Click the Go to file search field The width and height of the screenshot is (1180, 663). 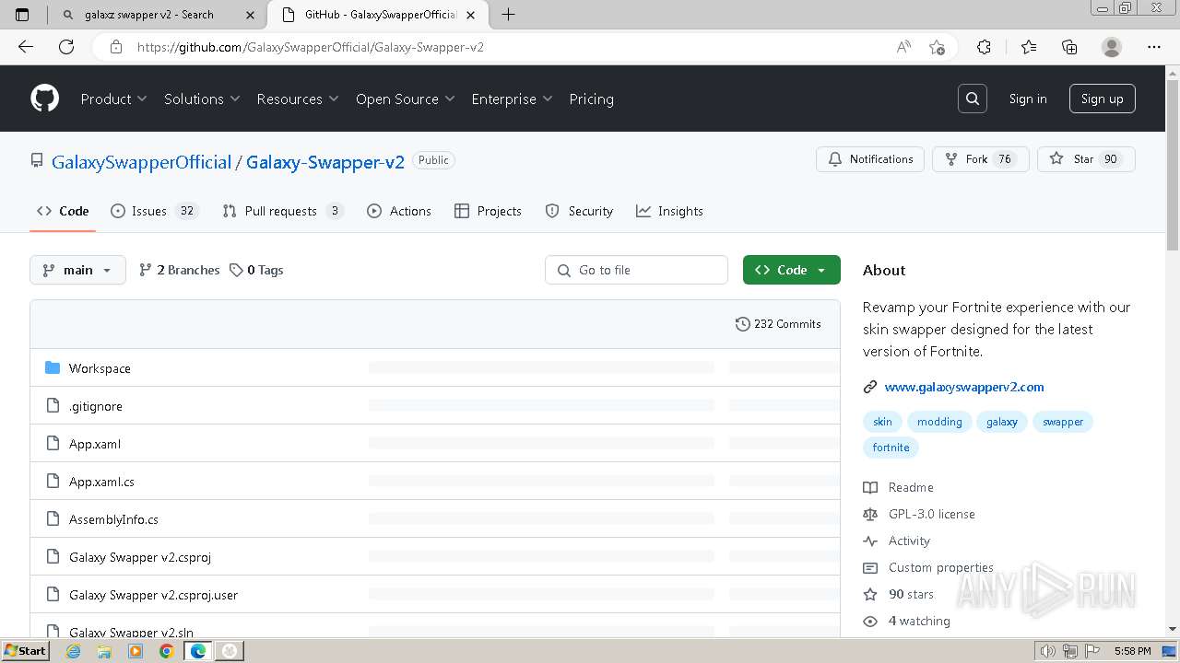(x=636, y=270)
